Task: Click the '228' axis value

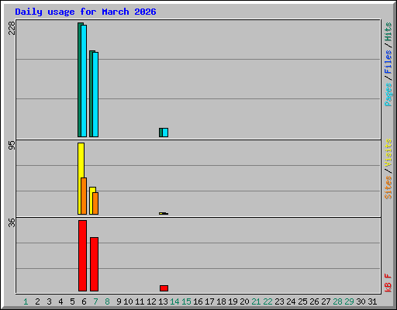Action: [12, 29]
